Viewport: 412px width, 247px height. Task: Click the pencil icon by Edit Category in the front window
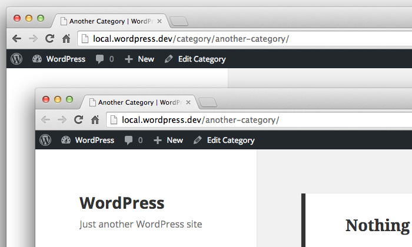pyautogui.click(x=197, y=140)
